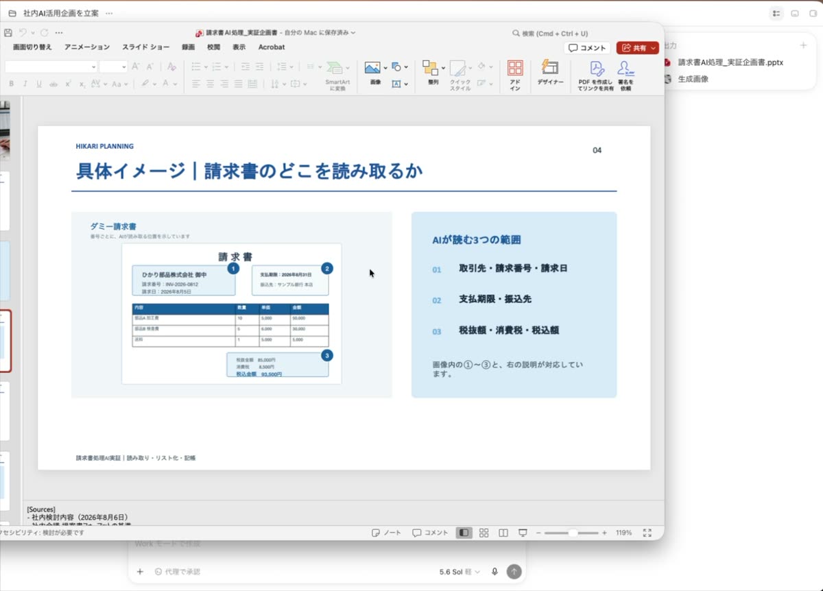Click the Undo arrow icon
823x591 pixels.
(23, 33)
